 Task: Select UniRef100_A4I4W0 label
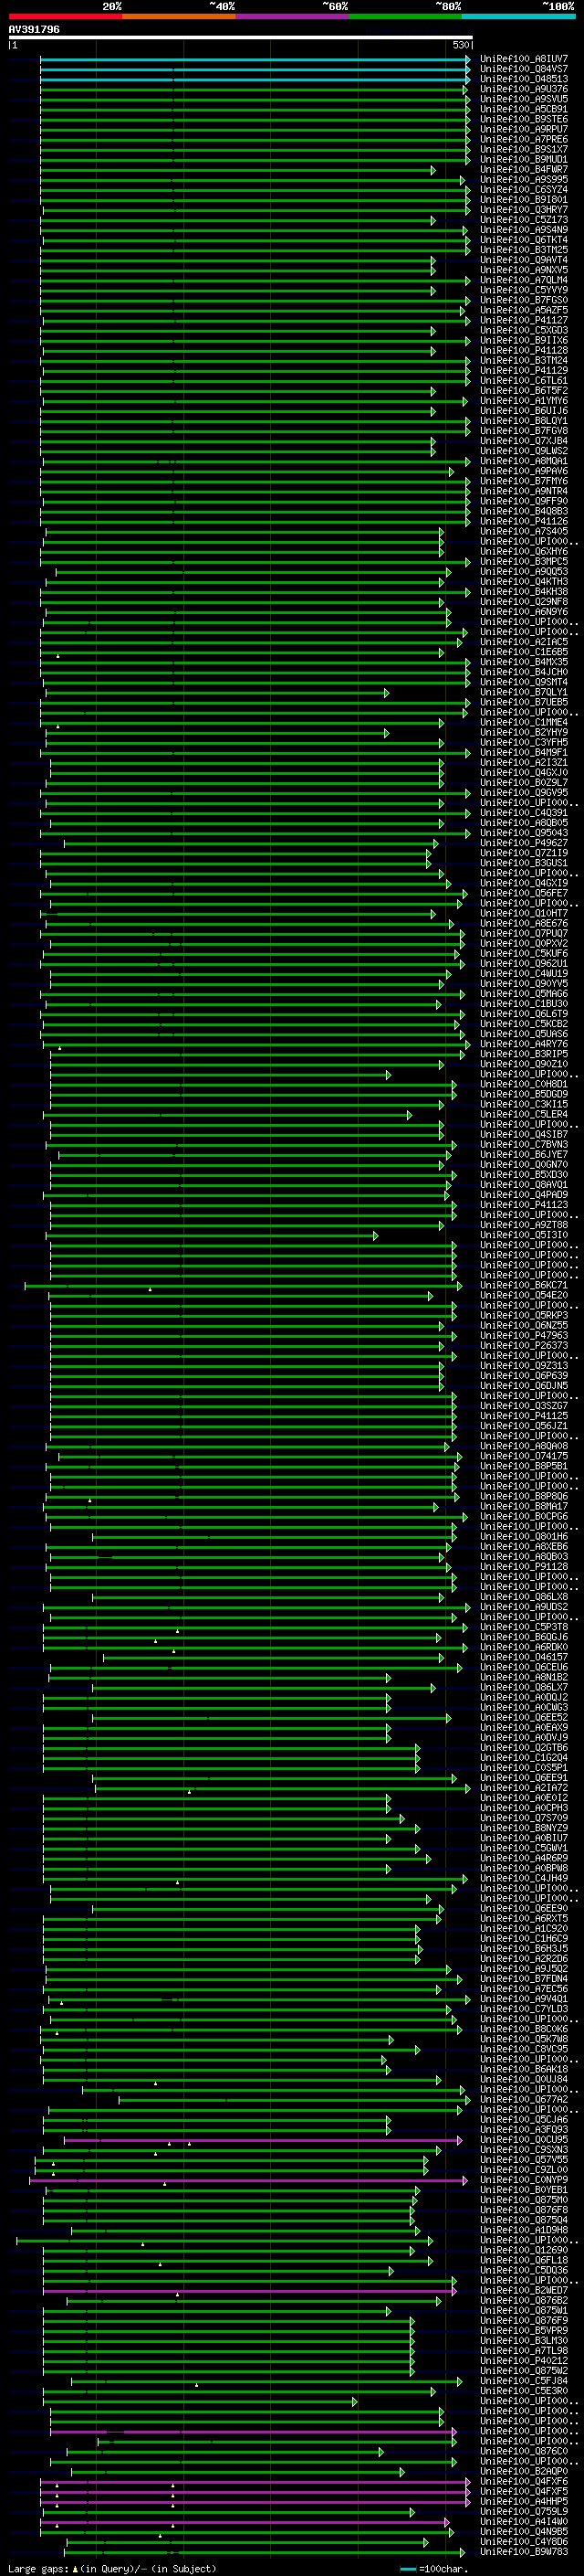[524, 2521]
